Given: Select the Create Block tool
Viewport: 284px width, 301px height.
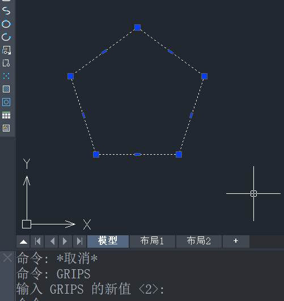Looking at the screenshot, I should (x=6, y=63).
